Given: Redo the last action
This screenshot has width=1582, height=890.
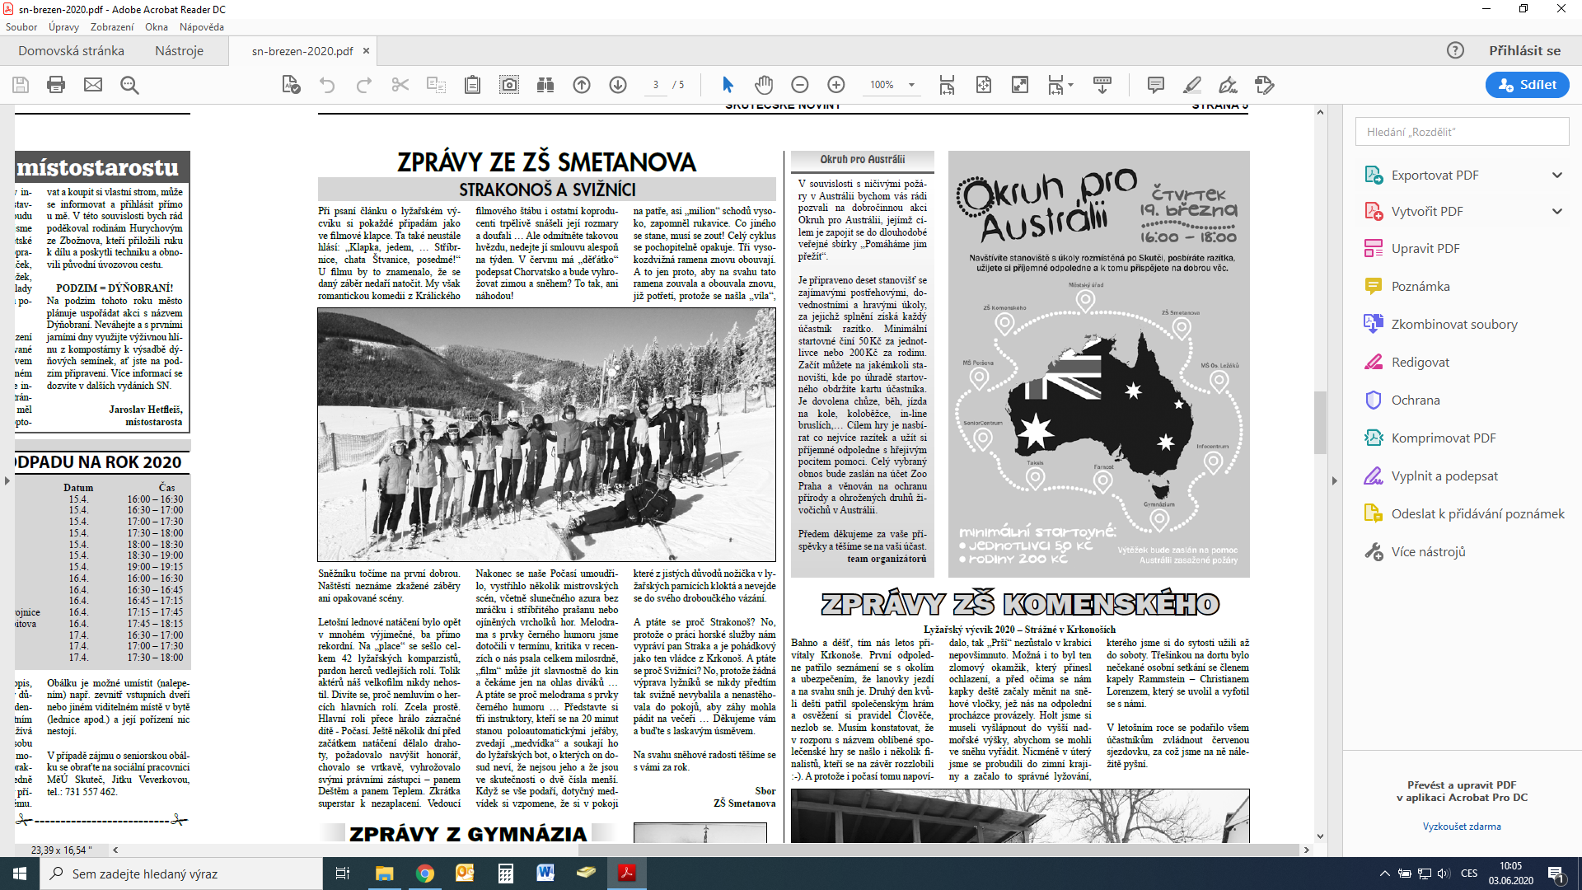Looking at the screenshot, I should 364,85.
